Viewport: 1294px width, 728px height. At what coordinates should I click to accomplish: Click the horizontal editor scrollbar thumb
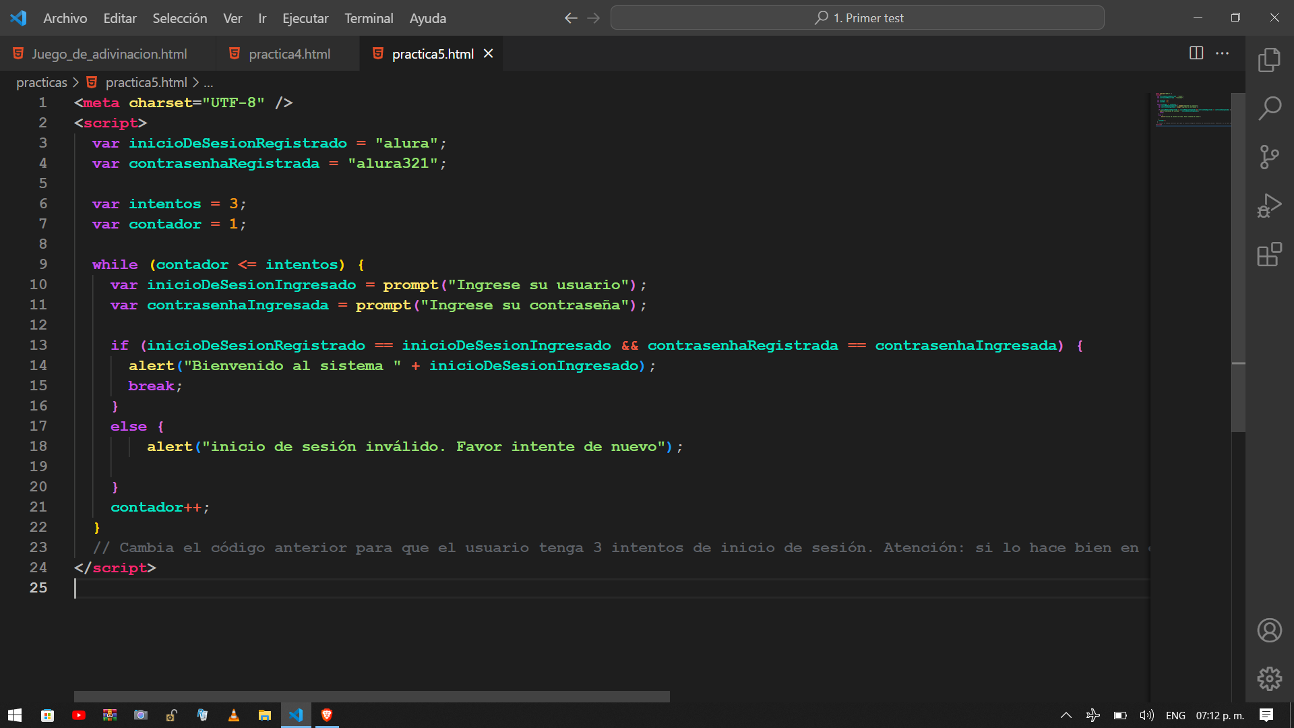click(372, 696)
